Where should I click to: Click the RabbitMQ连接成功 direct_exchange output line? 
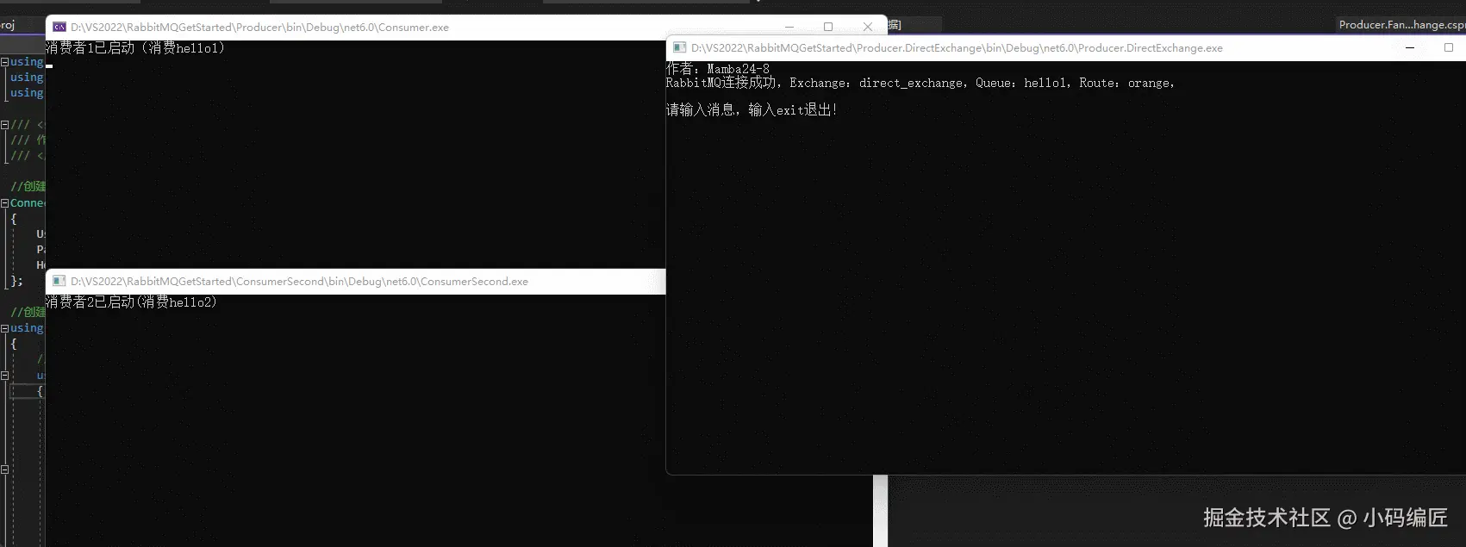click(x=920, y=84)
